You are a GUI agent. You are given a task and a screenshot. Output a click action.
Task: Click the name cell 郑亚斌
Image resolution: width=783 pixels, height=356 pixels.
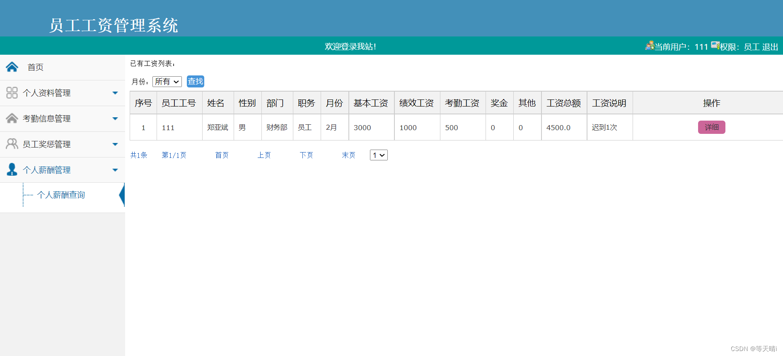[x=217, y=127]
